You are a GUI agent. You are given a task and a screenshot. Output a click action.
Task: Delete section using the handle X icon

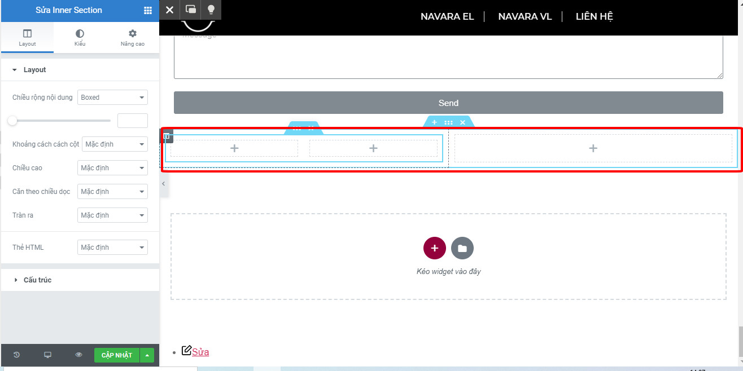coord(462,122)
